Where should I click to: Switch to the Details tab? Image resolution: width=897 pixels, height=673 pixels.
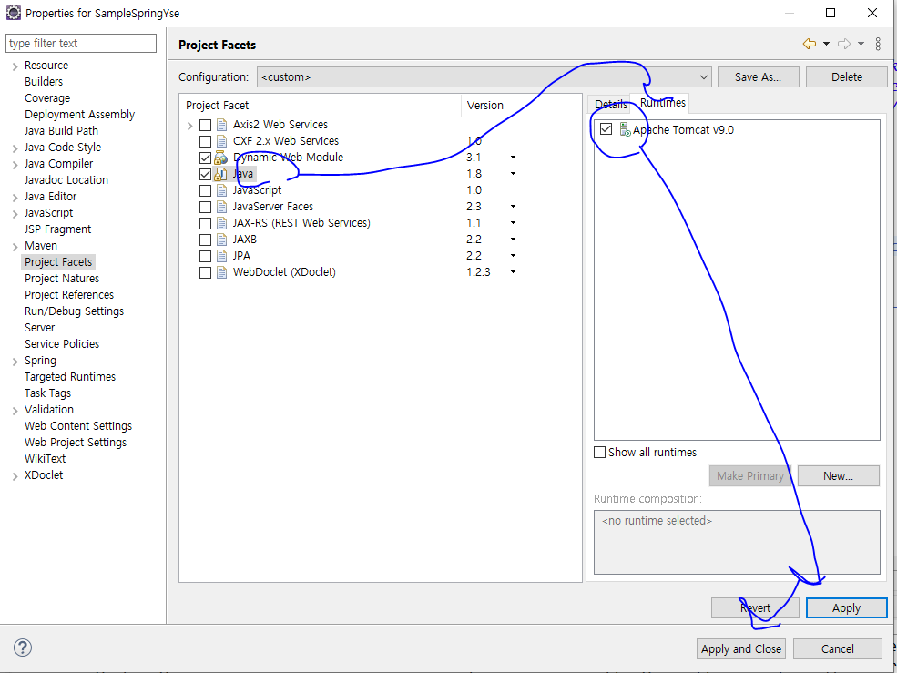click(610, 104)
